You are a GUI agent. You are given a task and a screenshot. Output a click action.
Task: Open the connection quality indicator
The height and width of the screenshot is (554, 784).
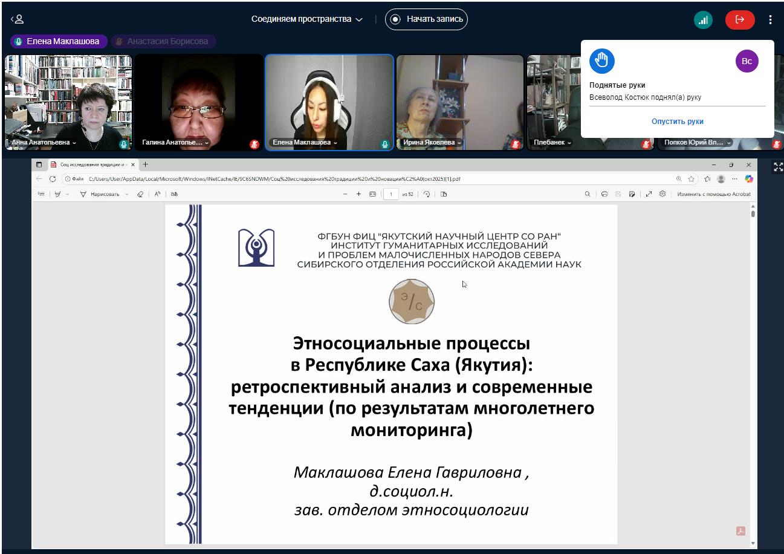(x=702, y=19)
